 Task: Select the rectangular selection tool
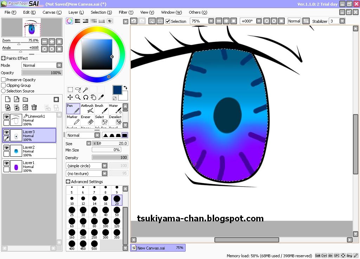click(70, 90)
